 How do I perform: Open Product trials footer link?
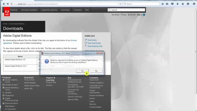pos(29,80)
